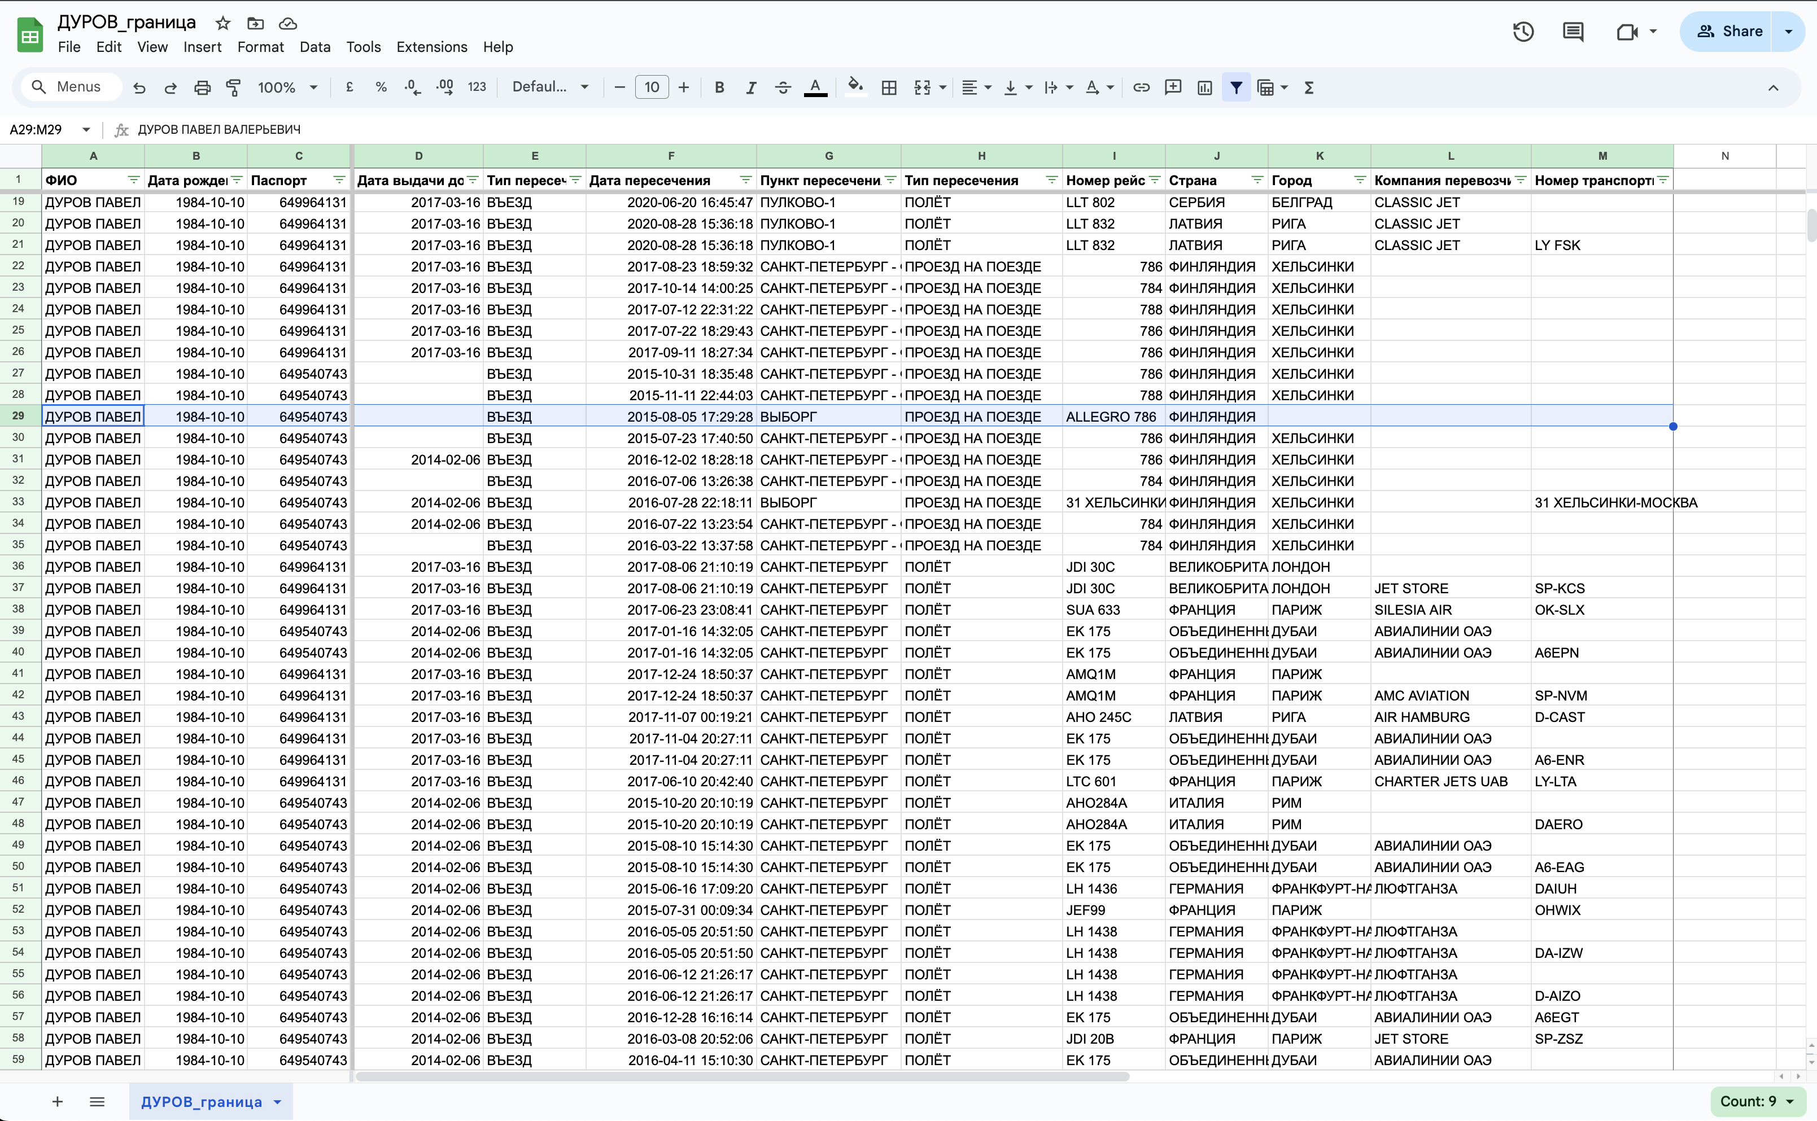Click the insert chart icon
The image size is (1817, 1121).
pyautogui.click(x=1204, y=87)
